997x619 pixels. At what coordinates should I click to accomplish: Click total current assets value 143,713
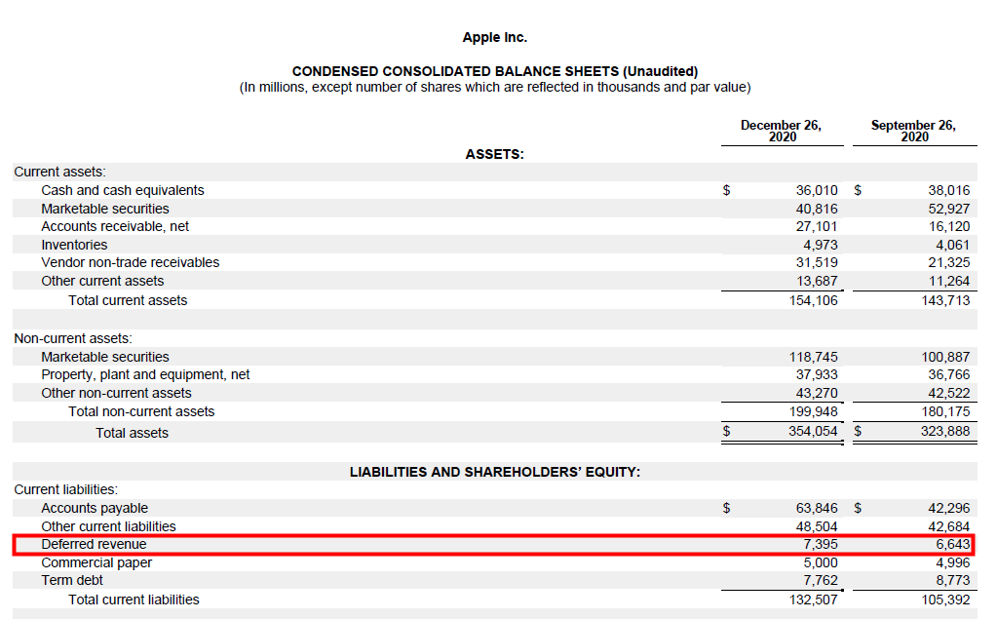[945, 300]
